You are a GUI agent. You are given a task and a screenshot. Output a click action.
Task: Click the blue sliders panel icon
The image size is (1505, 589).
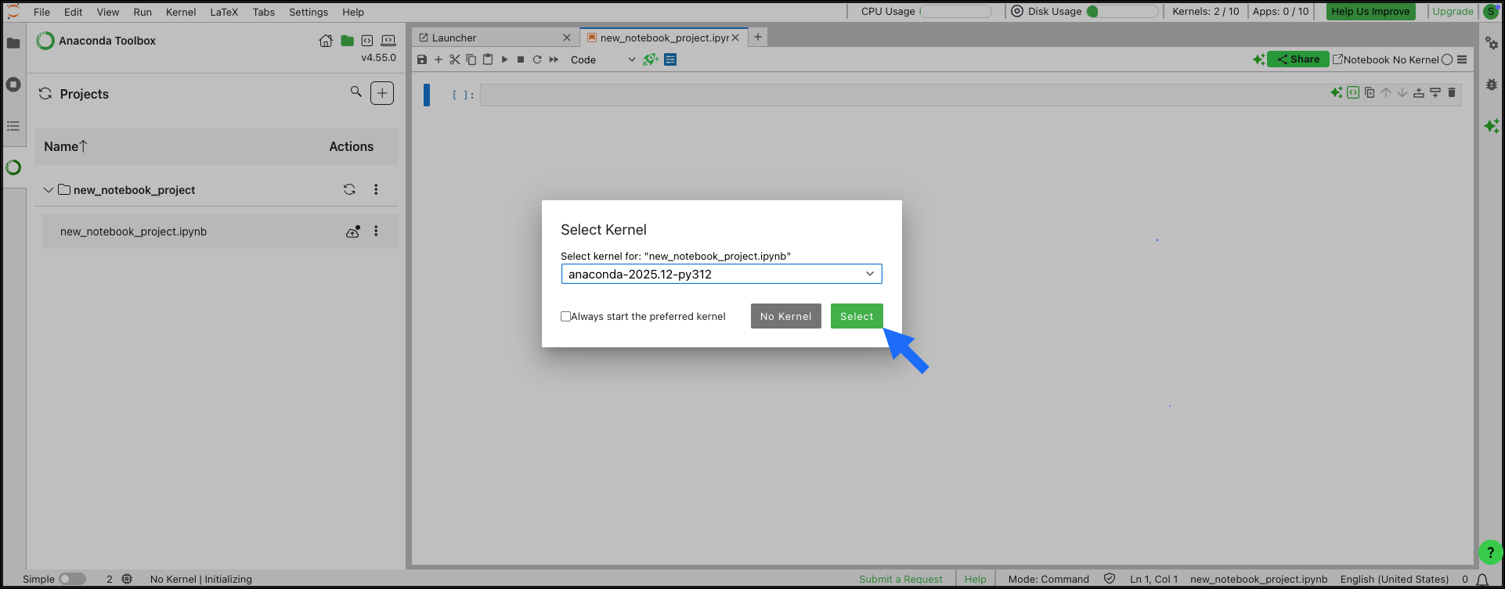pyautogui.click(x=670, y=59)
